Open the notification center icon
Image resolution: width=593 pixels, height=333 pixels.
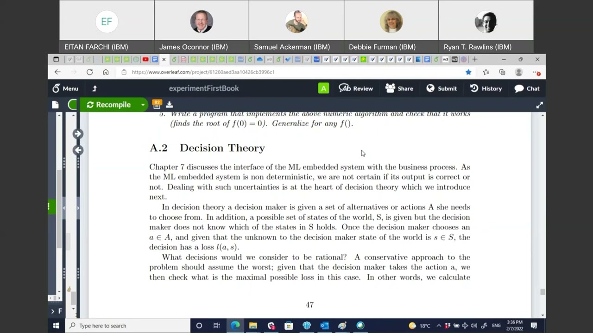click(x=534, y=326)
